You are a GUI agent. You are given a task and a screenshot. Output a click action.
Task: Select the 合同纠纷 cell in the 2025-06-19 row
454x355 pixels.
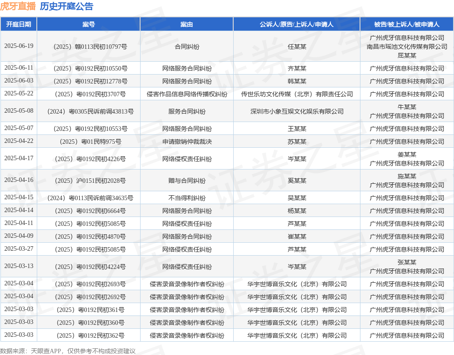click(187, 47)
